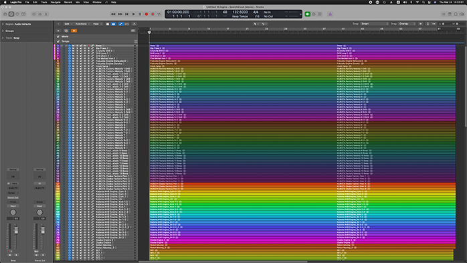The image size is (467, 263).
Task: Open the Editors scissors icon
Action: click(46, 14)
